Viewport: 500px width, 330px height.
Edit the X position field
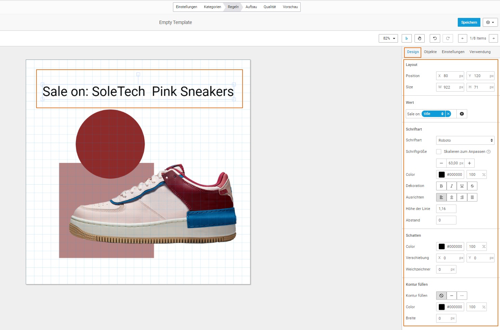coord(450,76)
